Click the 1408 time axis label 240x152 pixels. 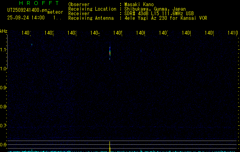point(187,33)
